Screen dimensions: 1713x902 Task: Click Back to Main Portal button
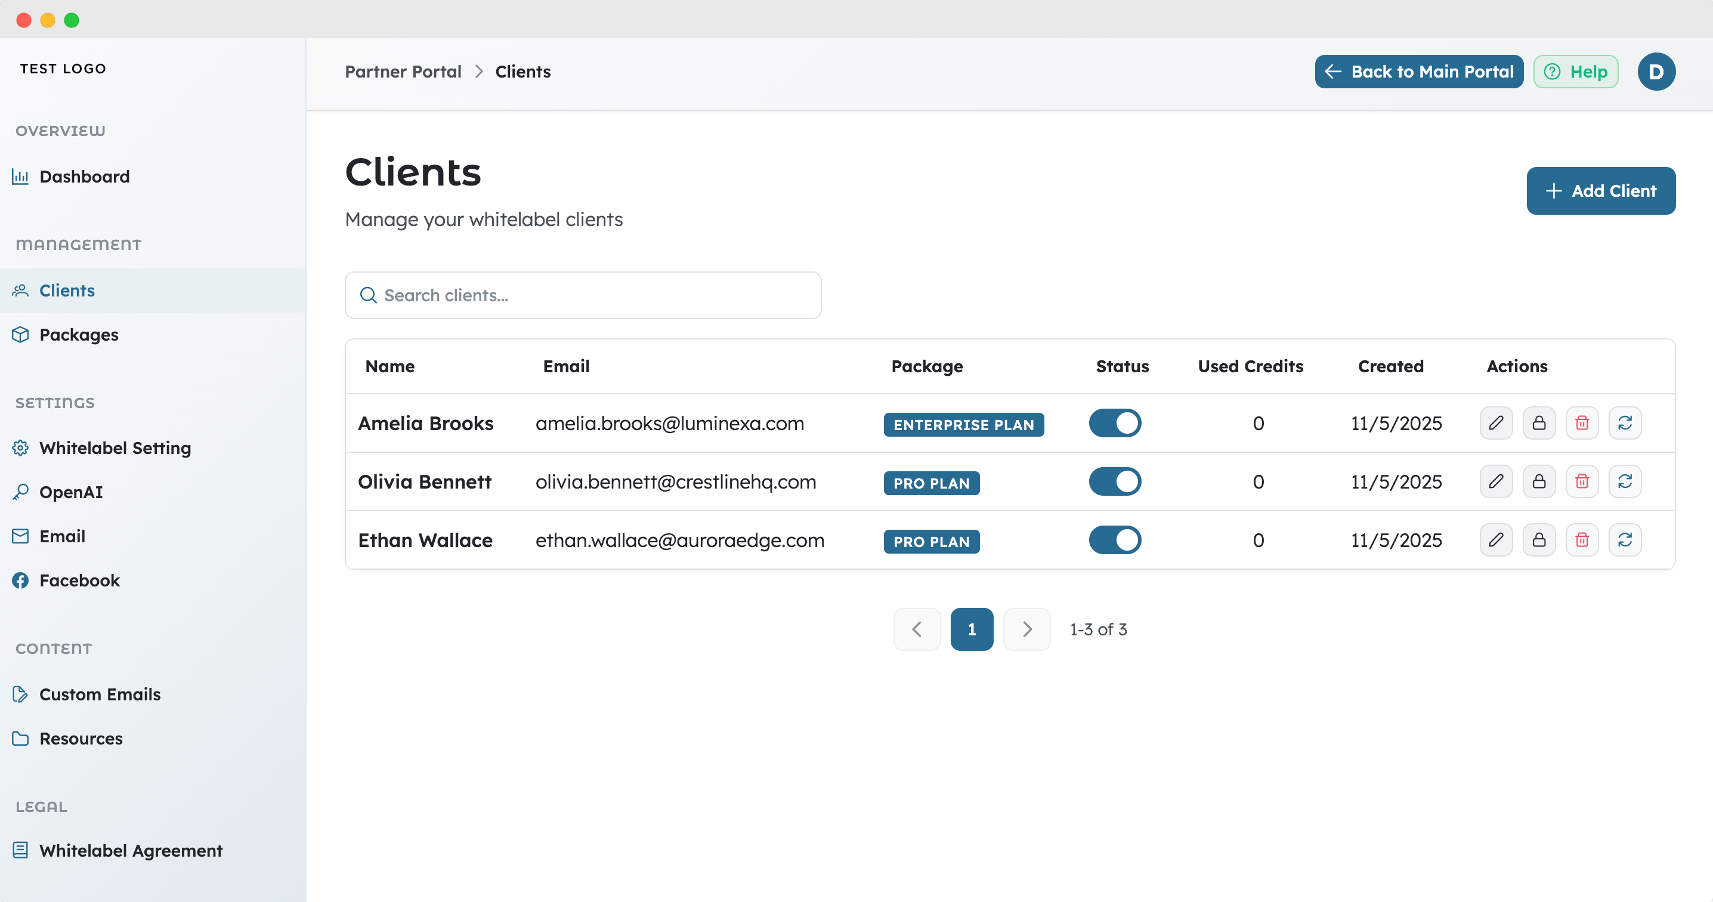(1418, 72)
